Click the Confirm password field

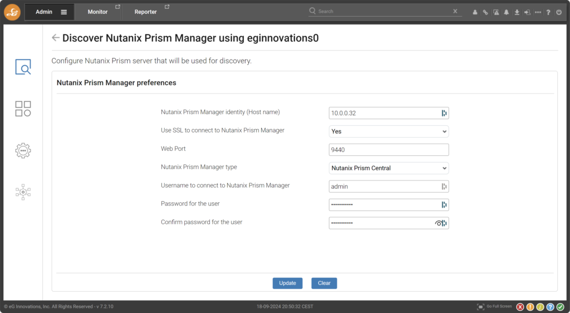(389, 223)
